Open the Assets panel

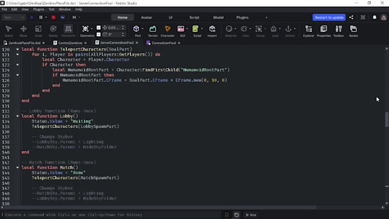click(354, 31)
